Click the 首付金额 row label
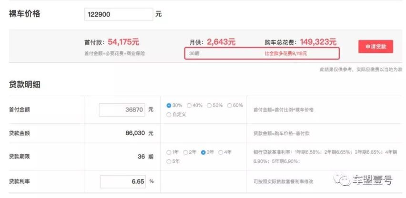 20,109
